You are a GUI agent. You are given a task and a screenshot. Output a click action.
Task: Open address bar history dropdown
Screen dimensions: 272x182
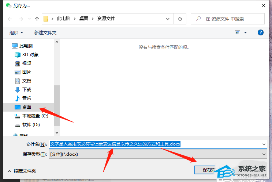coord(168,19)
